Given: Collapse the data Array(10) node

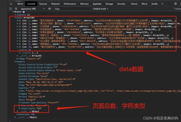Looking at the screenshot, I should tap(15, 18).
